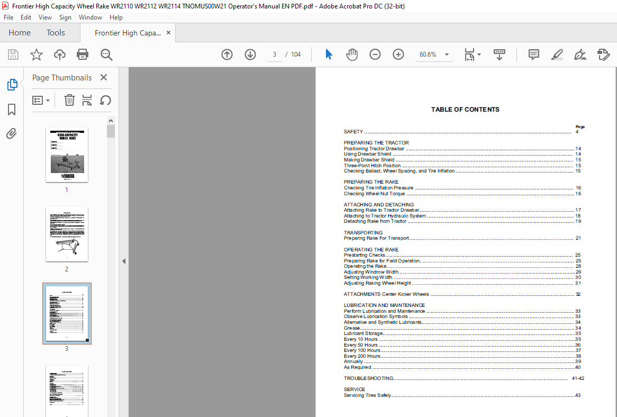
Task: Add a comment sticky note
Action: point(533,55)
